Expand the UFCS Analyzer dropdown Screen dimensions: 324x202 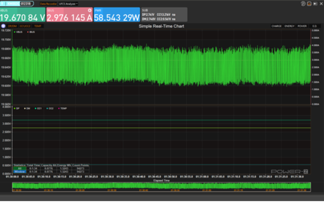tap(68, 4)
